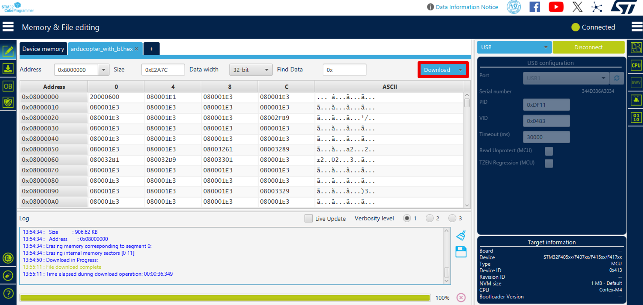Open Facebook icon link

pyautogui.click(x=535, y=7)
